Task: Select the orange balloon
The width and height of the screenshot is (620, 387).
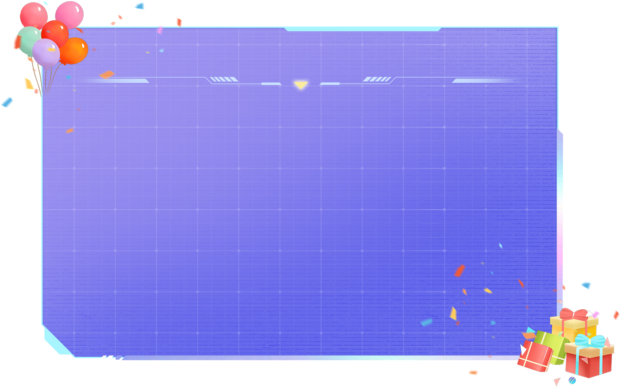Action: (x=75, y=50)
